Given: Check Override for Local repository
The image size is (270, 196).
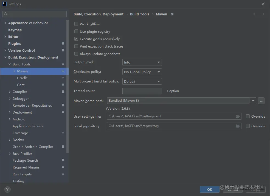Looking at the screenshot, I should pyautogui.click(x=248, y=126).
